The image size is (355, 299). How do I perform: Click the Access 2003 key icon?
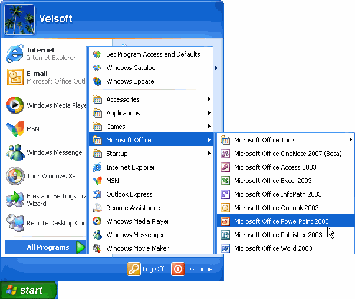tap(225, 167)
